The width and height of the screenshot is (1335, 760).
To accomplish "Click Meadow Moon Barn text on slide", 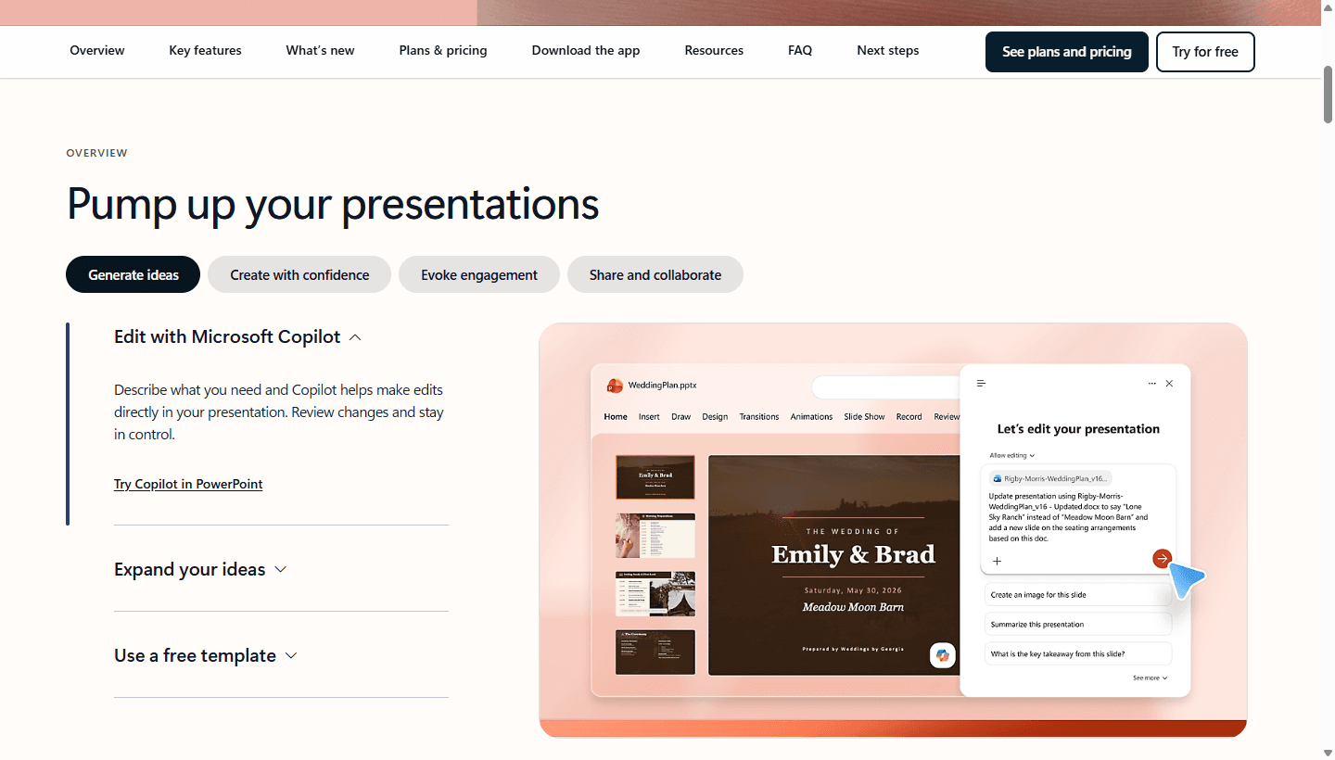I will click(x=853, y=607).
